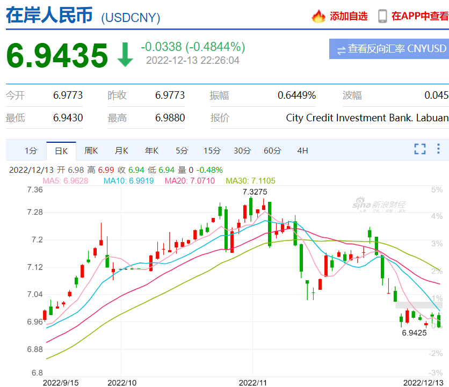The height and width of the screenshot is (387, 449).
Task: Open the three-dot chart options menu
Action: (x=438, y=149)
